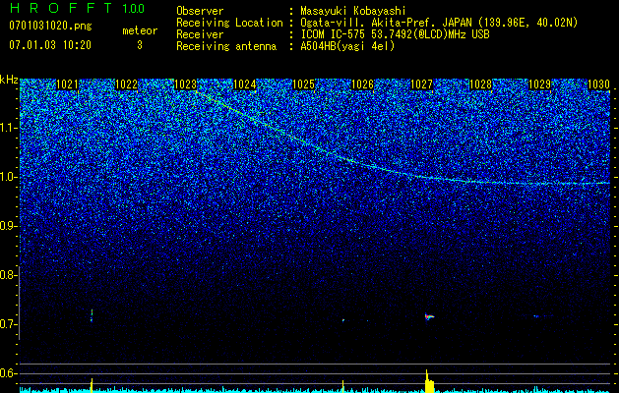Click the 'Receiver' field label
Viewport: 619px width, 393px height.
(200, 34)
